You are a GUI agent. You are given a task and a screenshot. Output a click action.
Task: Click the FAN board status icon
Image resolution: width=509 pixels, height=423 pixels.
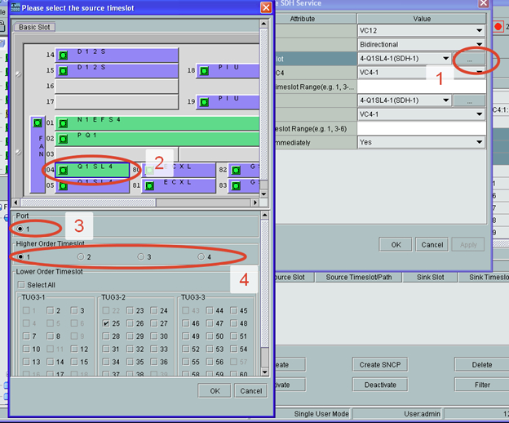[x=38, y=122]
